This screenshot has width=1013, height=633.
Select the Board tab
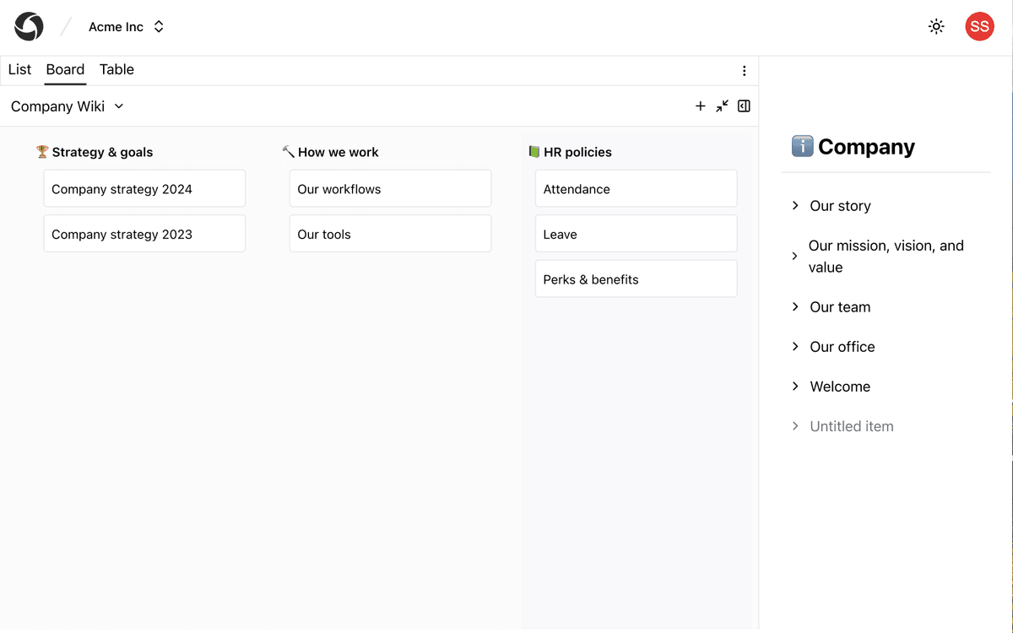pyautogui.click(x=65, y=70)
